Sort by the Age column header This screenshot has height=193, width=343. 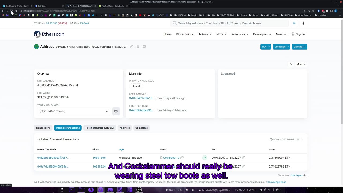(x=121, y=149)
